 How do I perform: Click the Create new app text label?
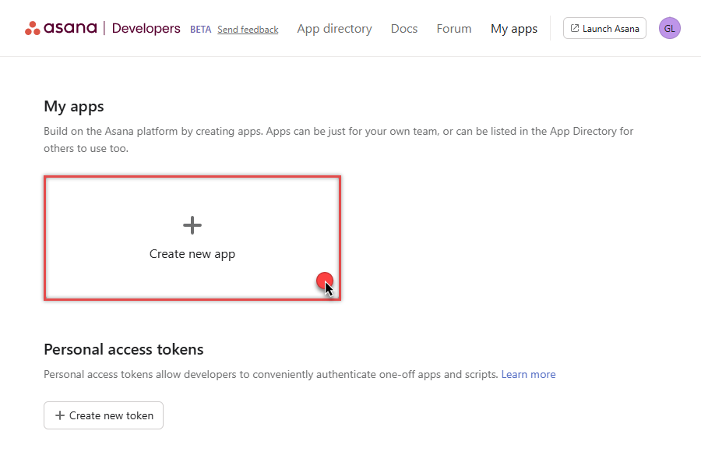[192, 254]
